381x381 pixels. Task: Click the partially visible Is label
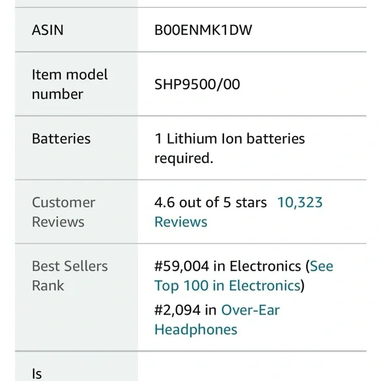pyautogui.click(x=37, y=374)
